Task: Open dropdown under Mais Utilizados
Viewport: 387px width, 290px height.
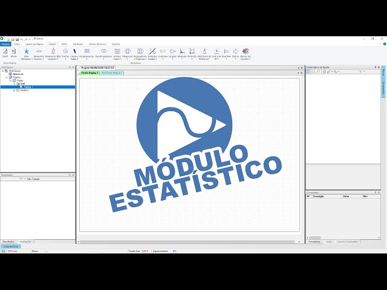Action: [x=32, y=59]
